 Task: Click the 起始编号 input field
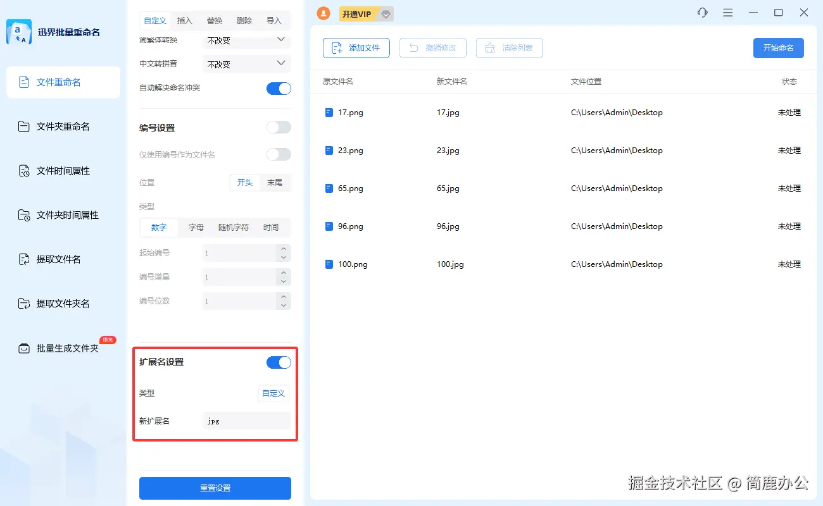pos(240,253)
